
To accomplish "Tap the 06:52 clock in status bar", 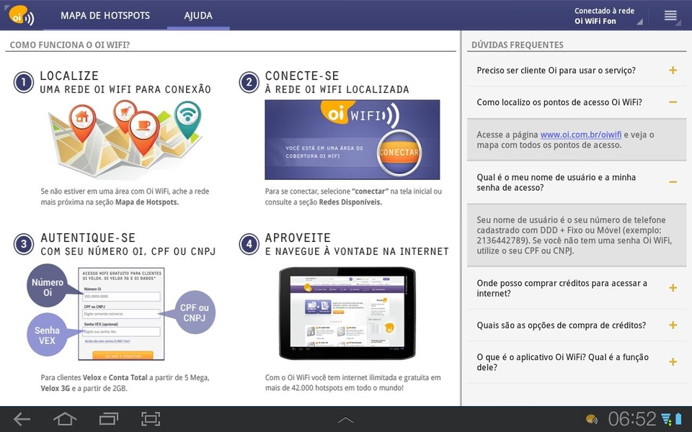I will point(632,419).
